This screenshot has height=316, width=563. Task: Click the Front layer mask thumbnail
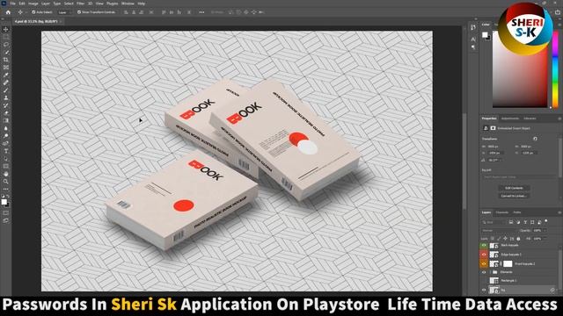coord(508,263)
